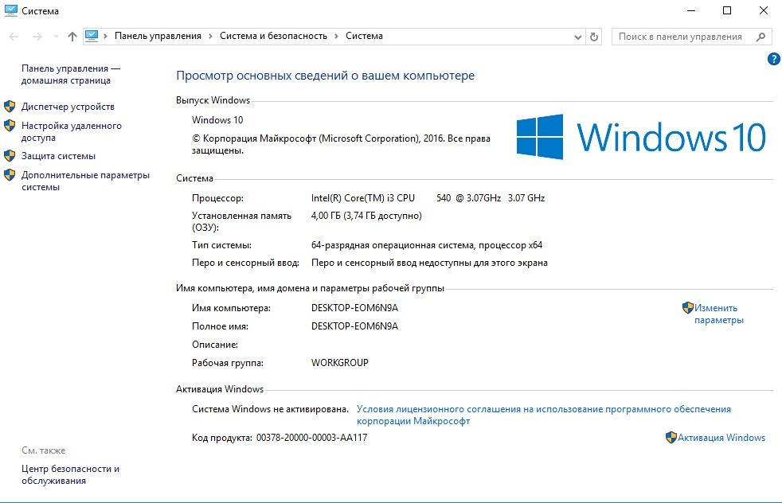
Task: Open recent locations dropdown arrow
Action: tap(56, 37)
